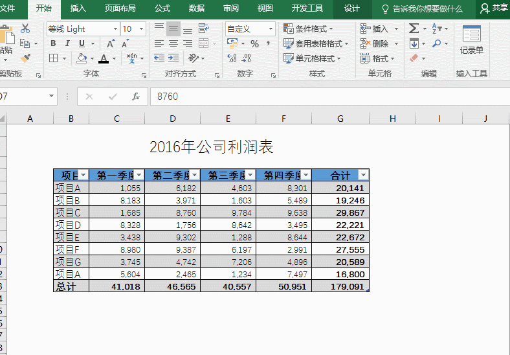
Task: Click the Increase Font Size icon
Action: (x=110, y=43)
